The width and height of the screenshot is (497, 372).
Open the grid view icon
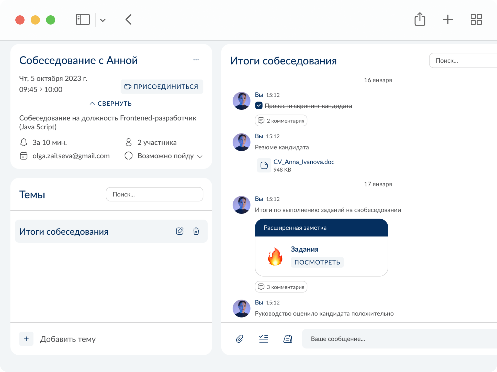[476, 20]
